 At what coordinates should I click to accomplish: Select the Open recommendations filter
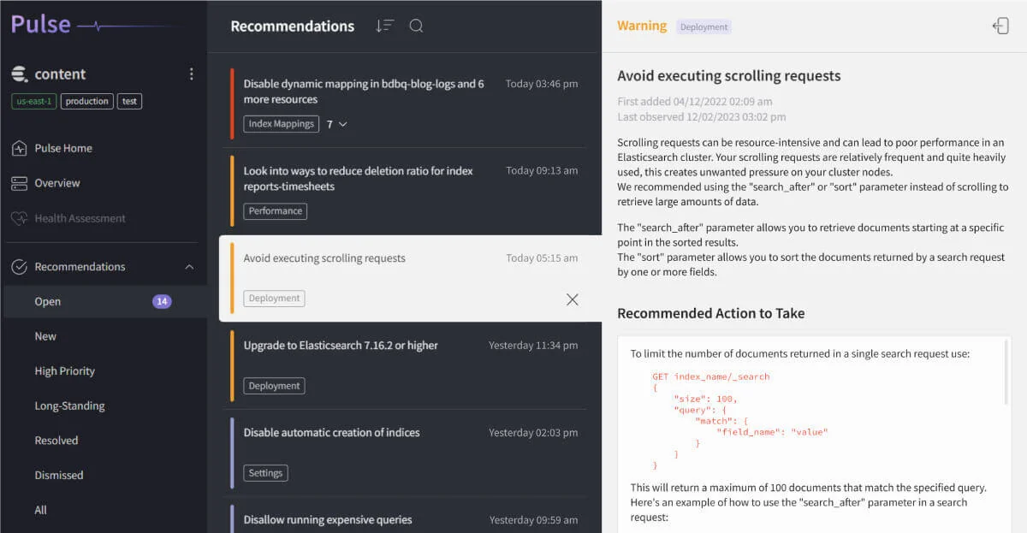click(x=48, y=301)
